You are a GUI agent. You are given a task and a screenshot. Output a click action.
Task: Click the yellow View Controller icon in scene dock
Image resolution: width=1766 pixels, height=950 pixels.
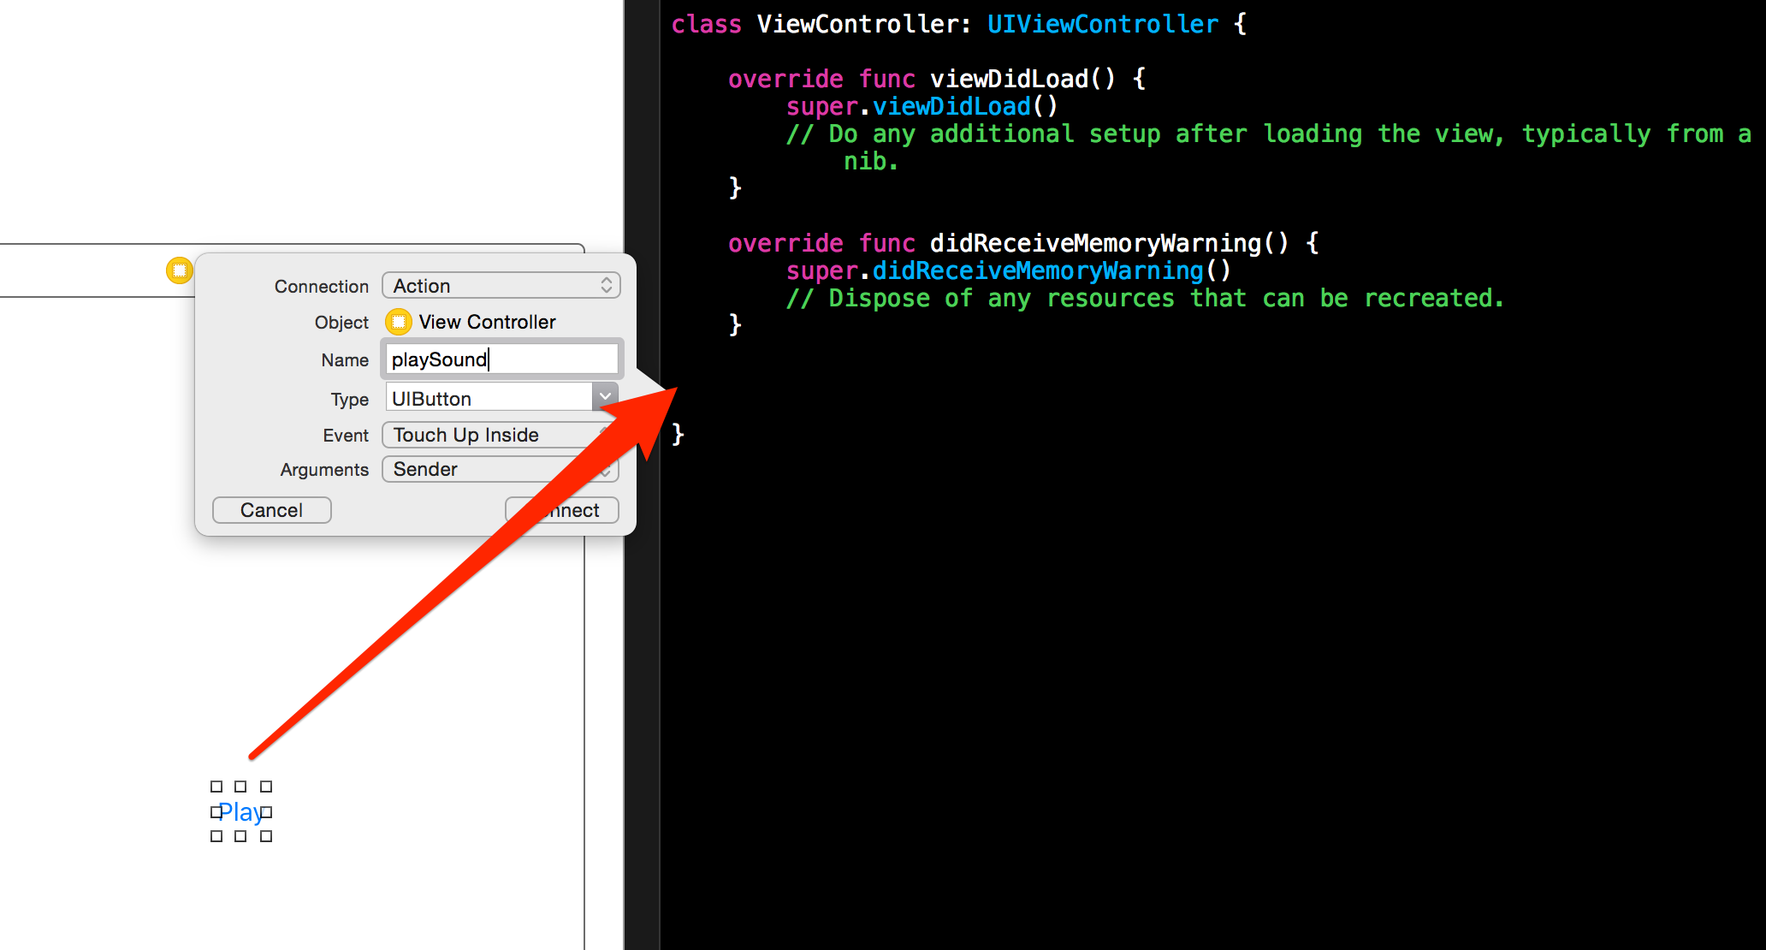click(x=179, y=270)
